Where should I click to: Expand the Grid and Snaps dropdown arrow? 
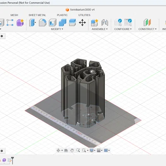point(102,150)
